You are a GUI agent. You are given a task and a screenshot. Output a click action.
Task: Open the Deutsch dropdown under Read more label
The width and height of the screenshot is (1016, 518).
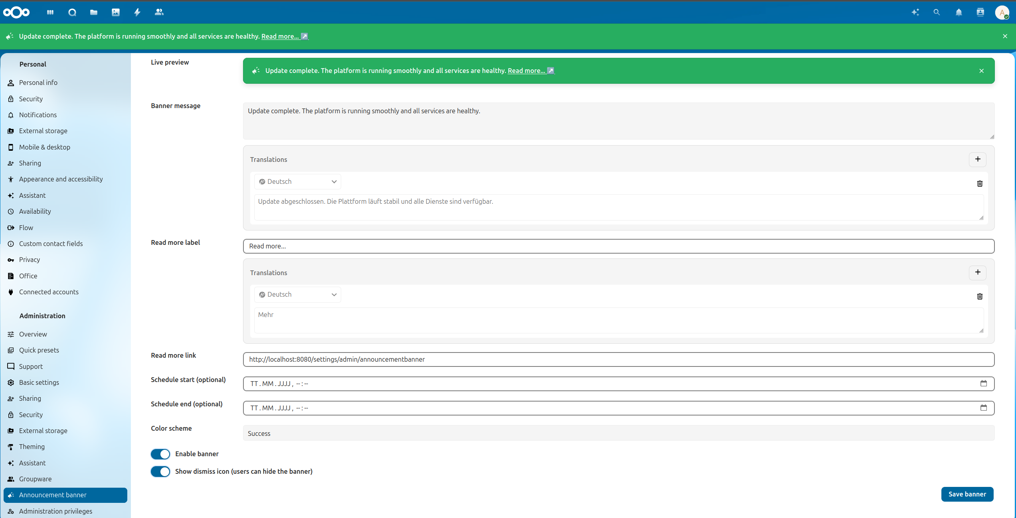tap(297, 294)
